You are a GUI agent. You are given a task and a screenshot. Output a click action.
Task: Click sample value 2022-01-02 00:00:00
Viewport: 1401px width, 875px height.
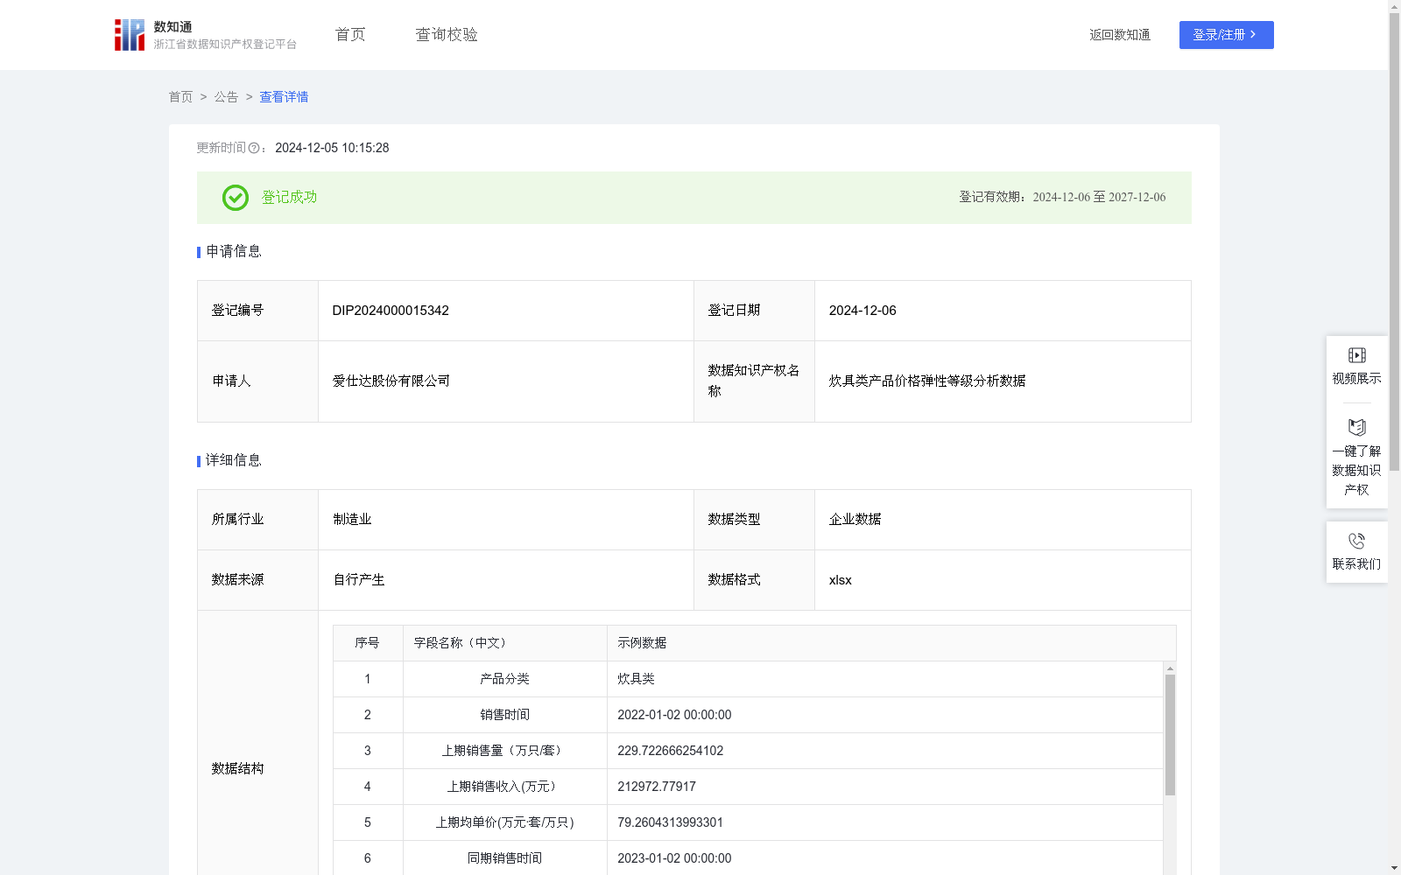(674, 715)
